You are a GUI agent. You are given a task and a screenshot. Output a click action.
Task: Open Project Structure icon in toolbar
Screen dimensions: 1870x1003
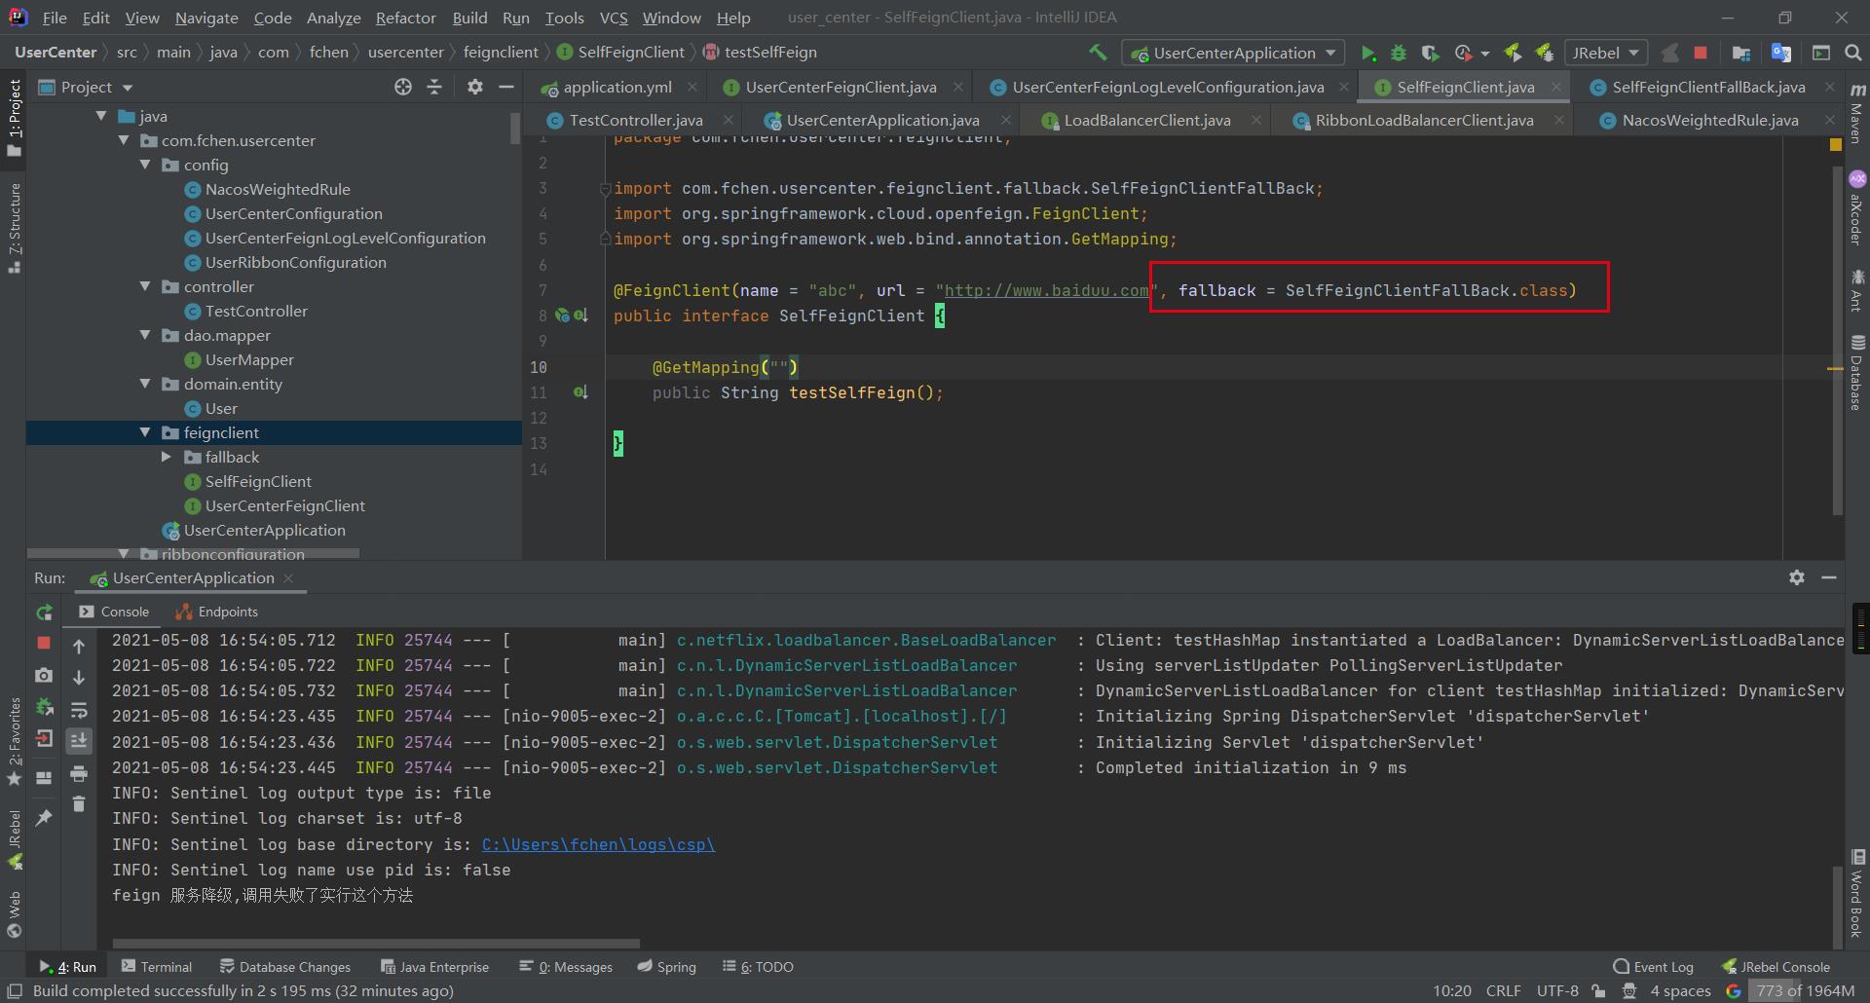1741,53
